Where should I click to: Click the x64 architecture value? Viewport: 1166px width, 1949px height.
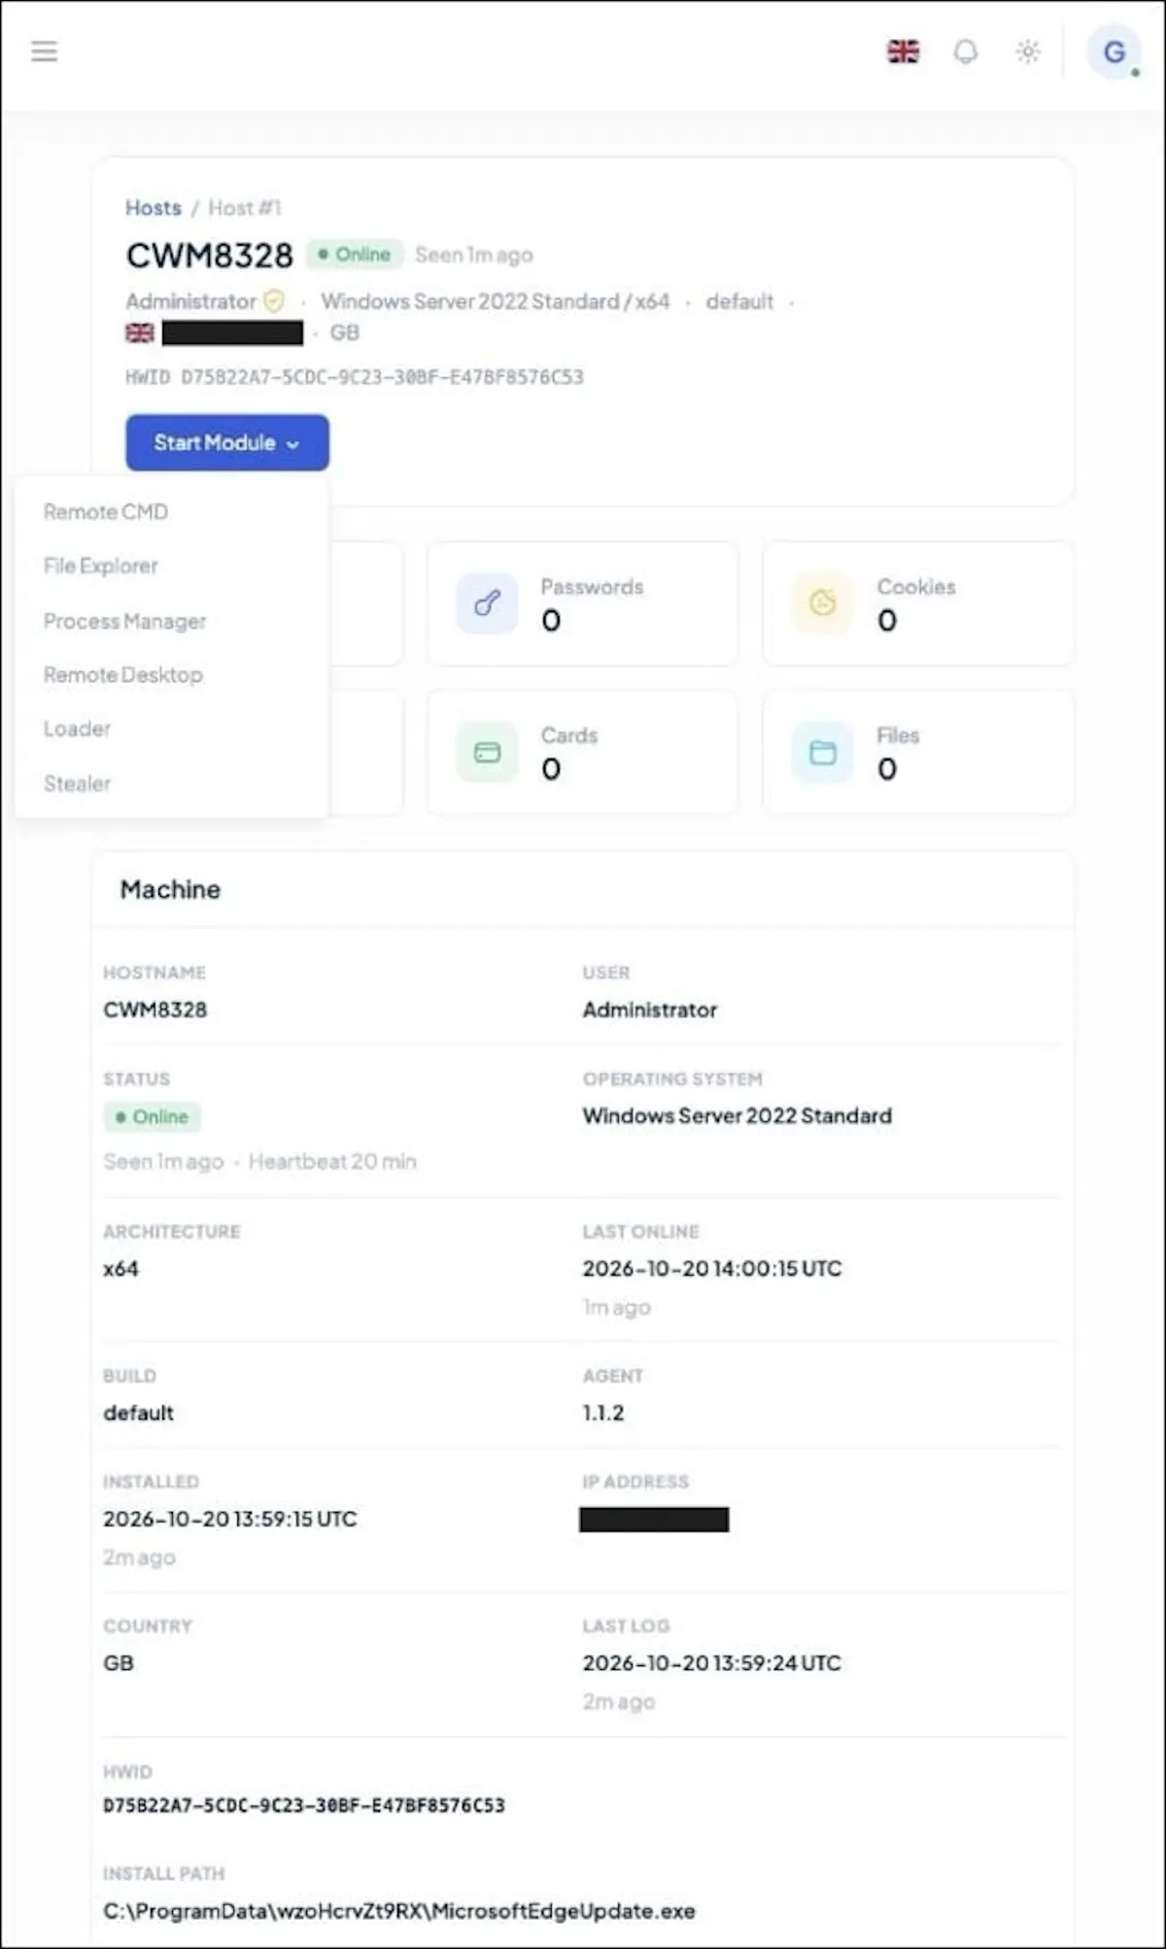tap(121, 1269)
